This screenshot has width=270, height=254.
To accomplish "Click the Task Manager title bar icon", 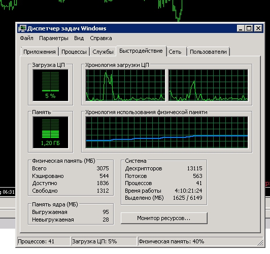I will [22, 28].
